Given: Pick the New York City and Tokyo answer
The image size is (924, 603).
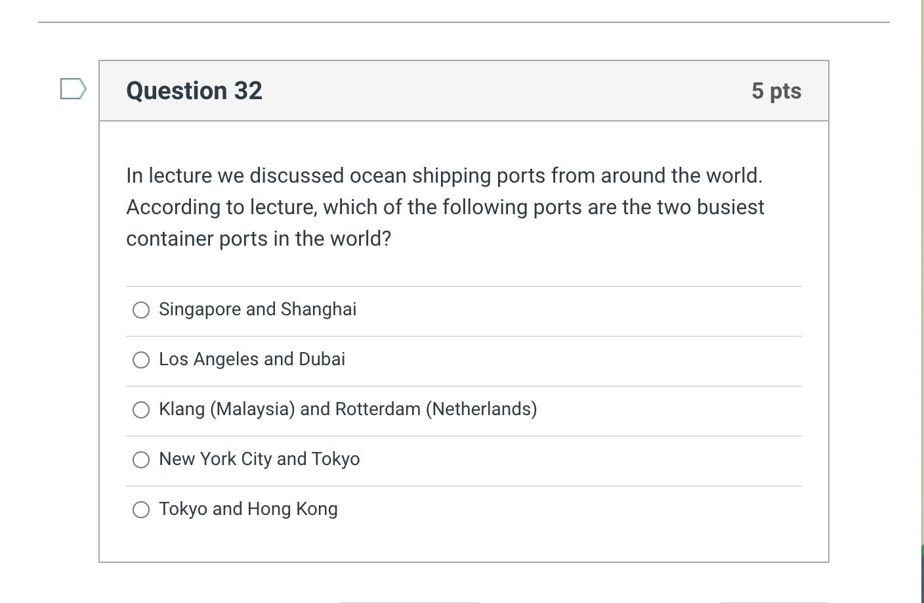Looking at the screenshot, I should 141,459.
